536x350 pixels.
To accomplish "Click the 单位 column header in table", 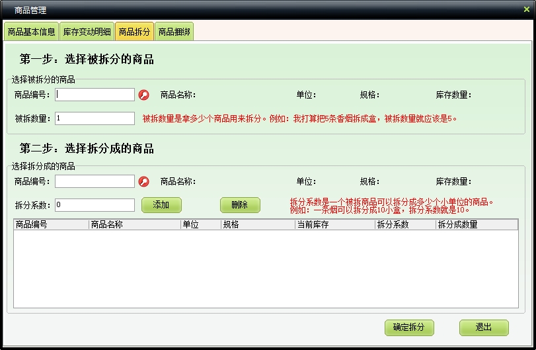I will click(x=200, y=225).
